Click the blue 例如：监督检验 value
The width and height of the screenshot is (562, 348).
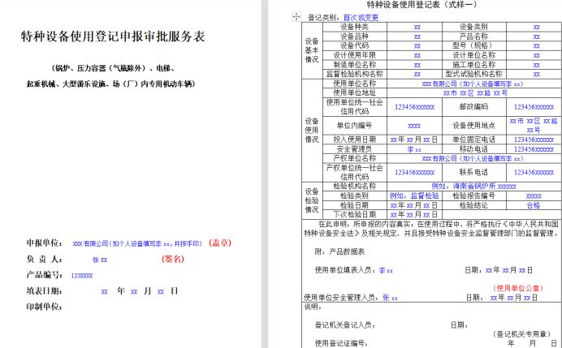coord(414,195)
